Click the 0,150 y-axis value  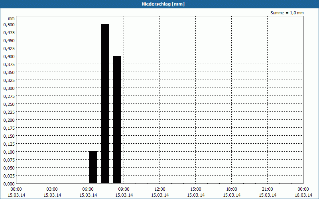click(x=9, y=136)
